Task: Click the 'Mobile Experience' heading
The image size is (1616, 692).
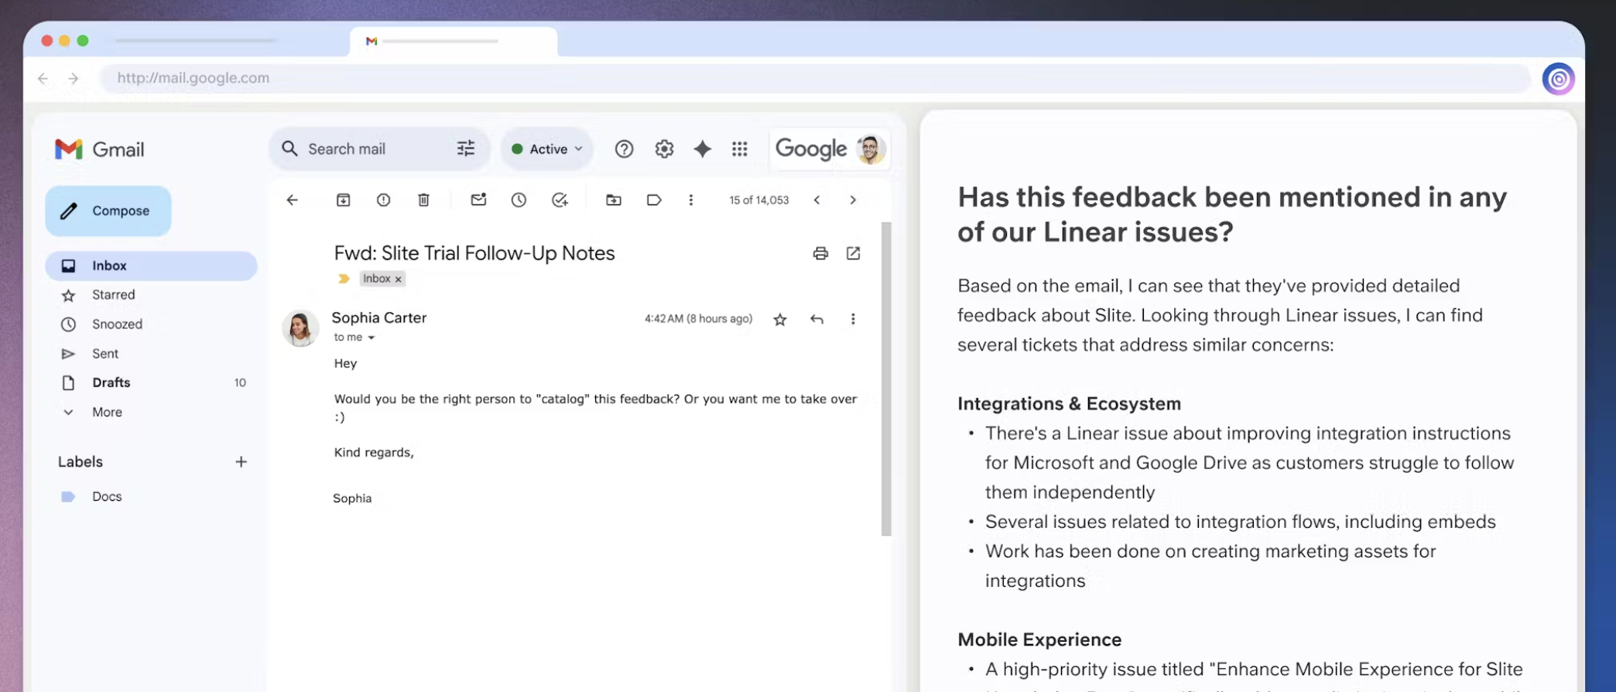Action: (1039, 640)
